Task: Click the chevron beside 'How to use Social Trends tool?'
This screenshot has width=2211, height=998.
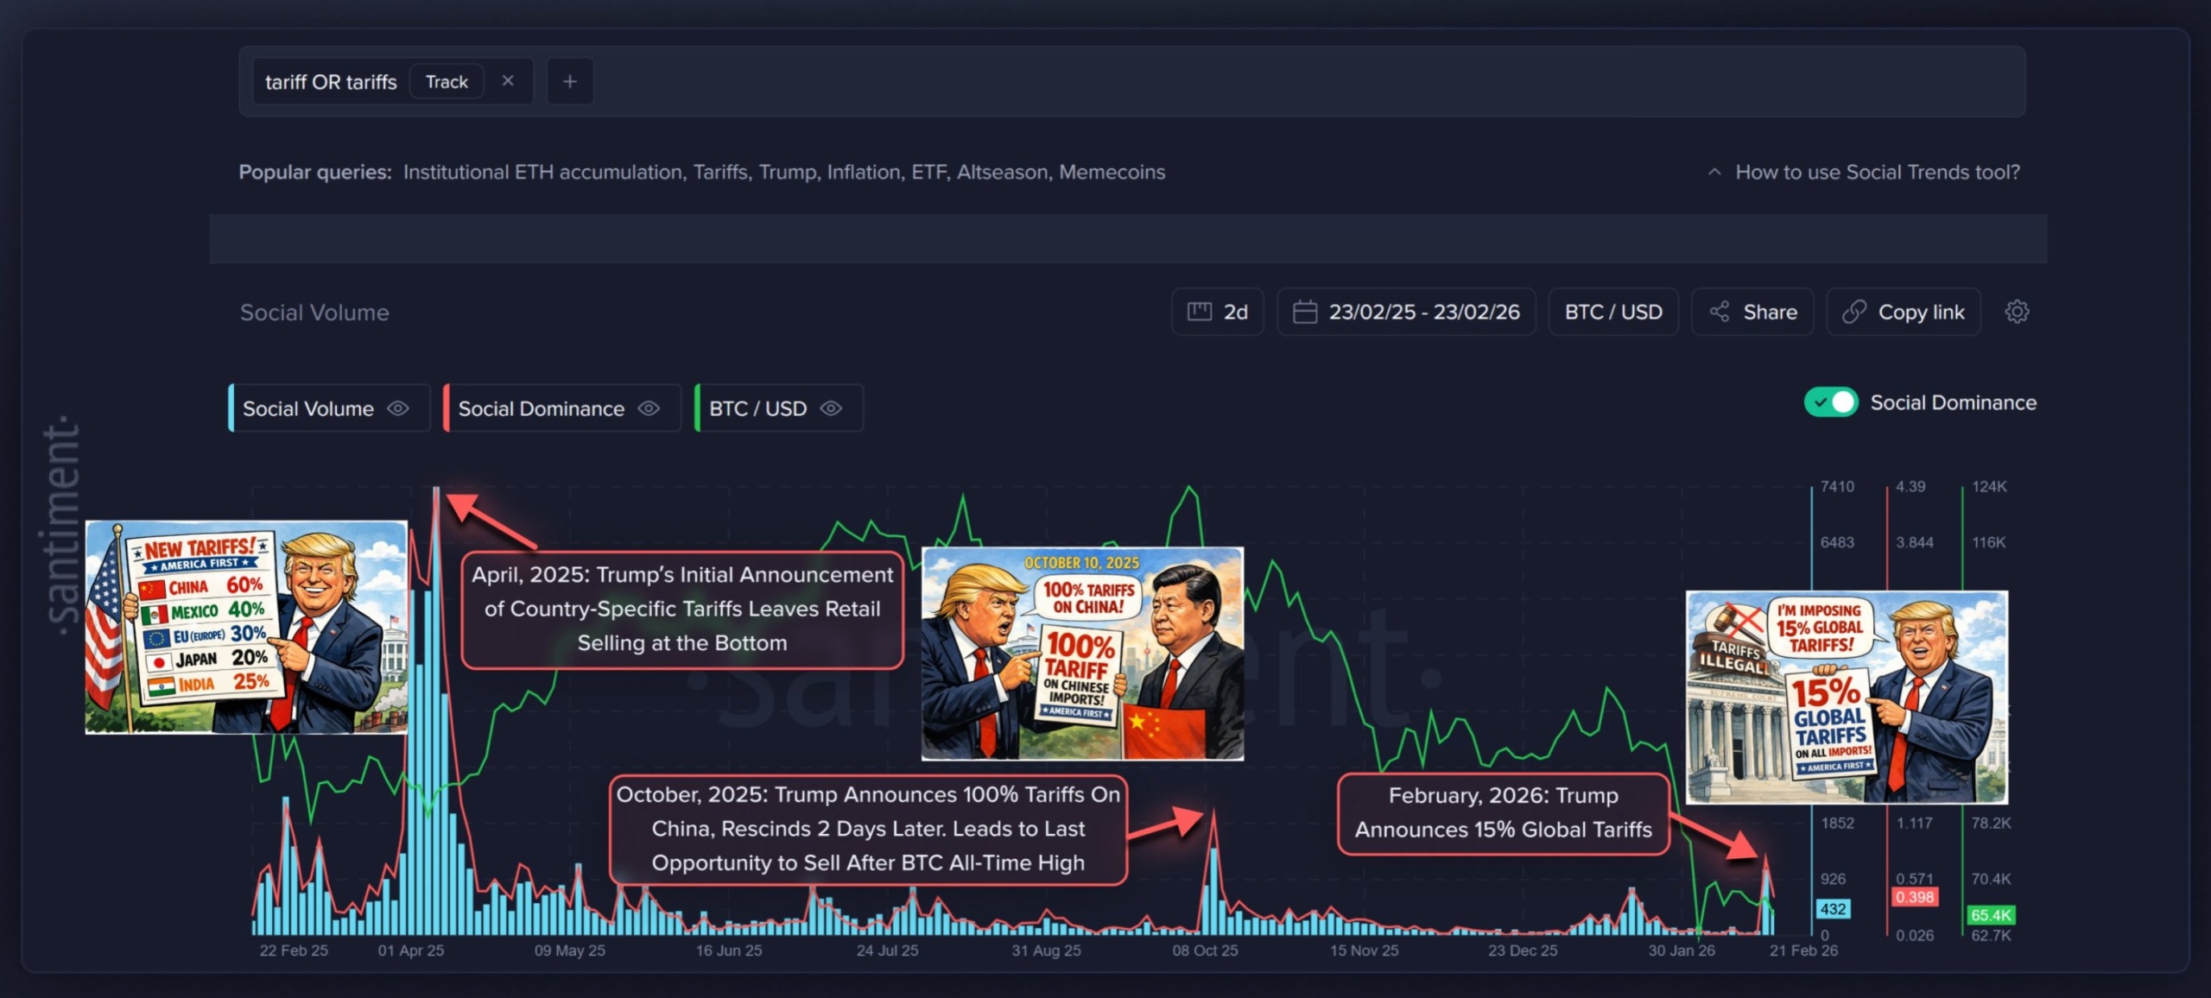Action: point(1714,172)
